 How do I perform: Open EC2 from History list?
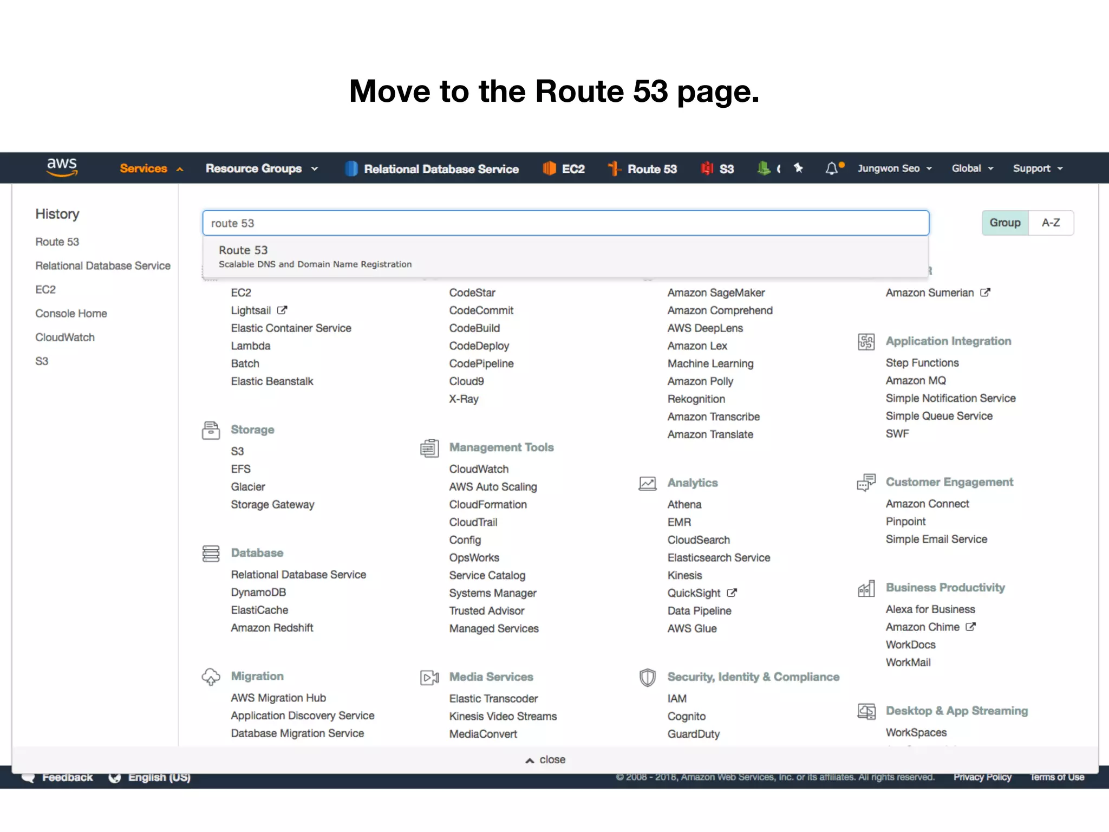(x=45, y=290)
